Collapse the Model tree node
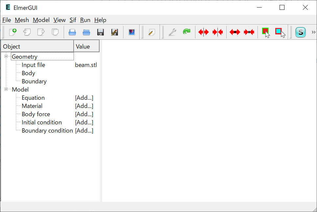Image resolution: width=317 pixels, height=212 pixels. pyautogui.click(x=6, y=89)
